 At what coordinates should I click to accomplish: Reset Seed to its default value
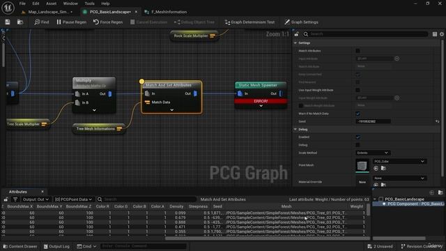pyautogui.click(x=437, y=121)
